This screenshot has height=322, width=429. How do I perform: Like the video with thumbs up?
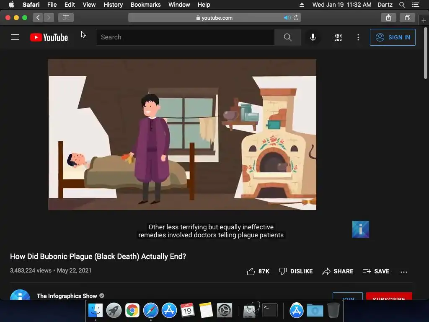pos(258,271)
